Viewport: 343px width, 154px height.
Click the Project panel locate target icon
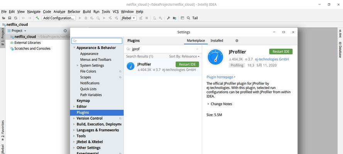point(65,31)
